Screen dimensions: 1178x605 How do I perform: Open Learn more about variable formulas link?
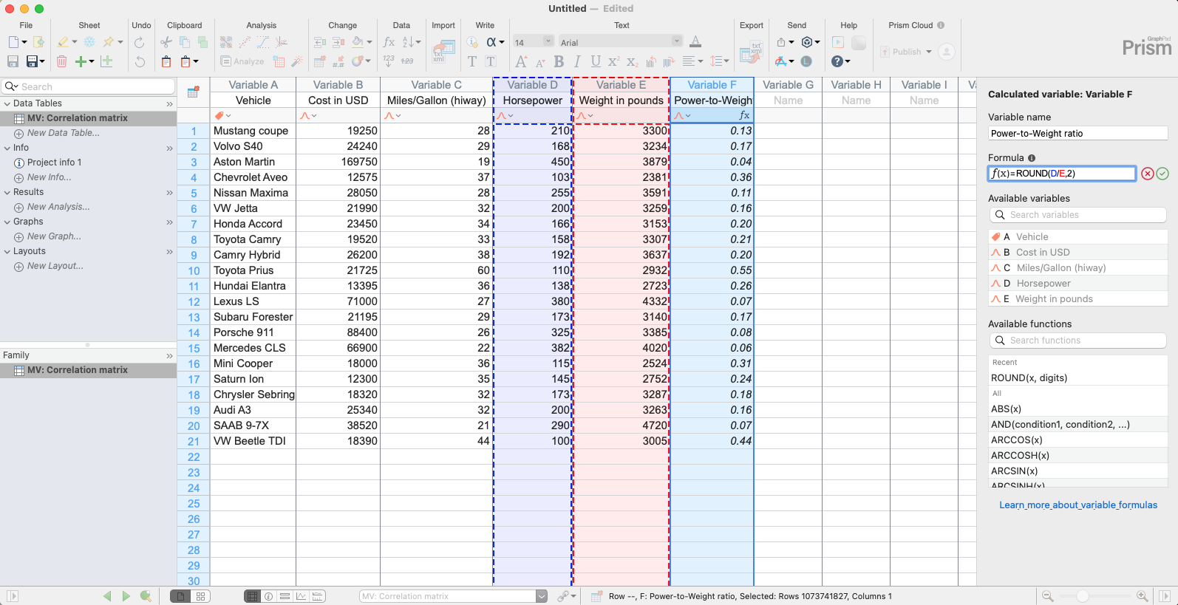(1077, 505)
